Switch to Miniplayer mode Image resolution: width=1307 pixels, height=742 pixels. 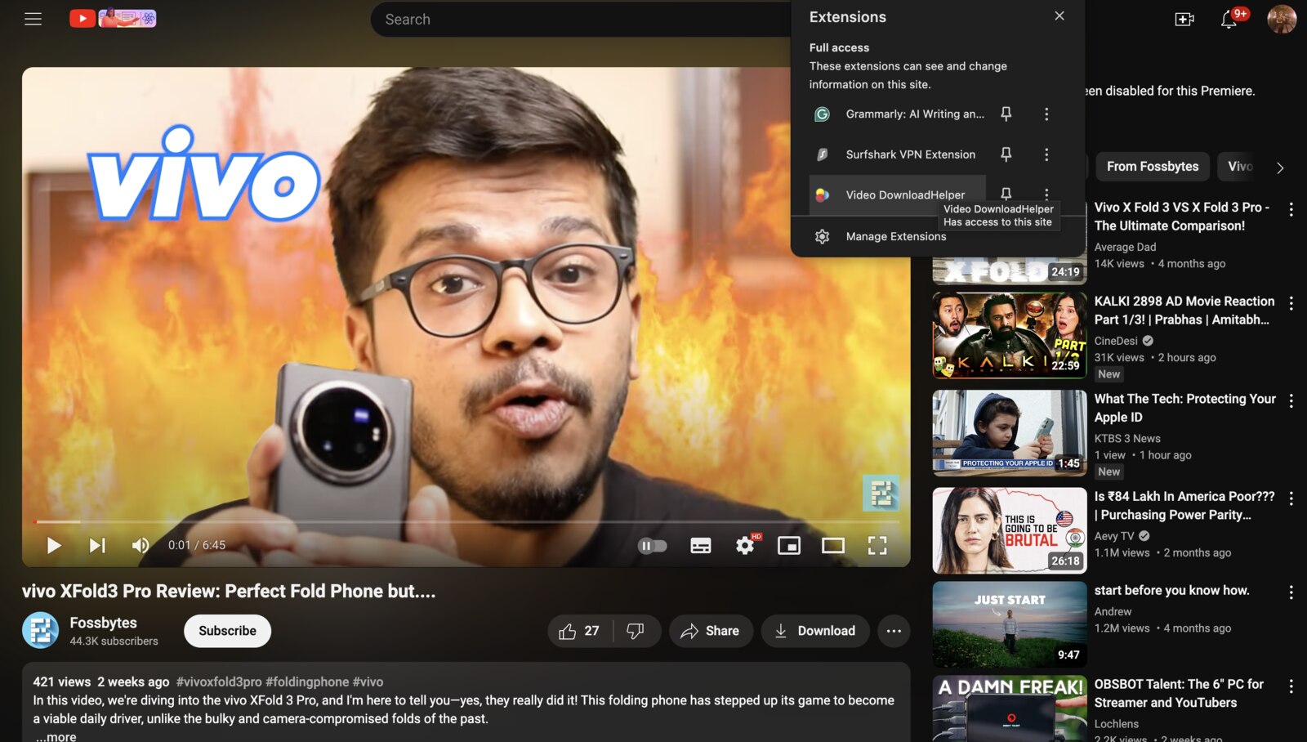[789, 544]
